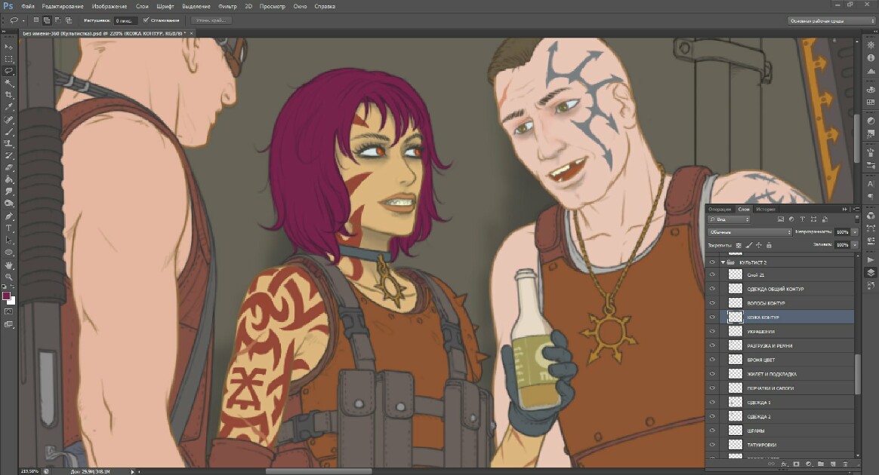
Task: Open the Lasso tool preset picker arrow
Action: coord(23,20)
